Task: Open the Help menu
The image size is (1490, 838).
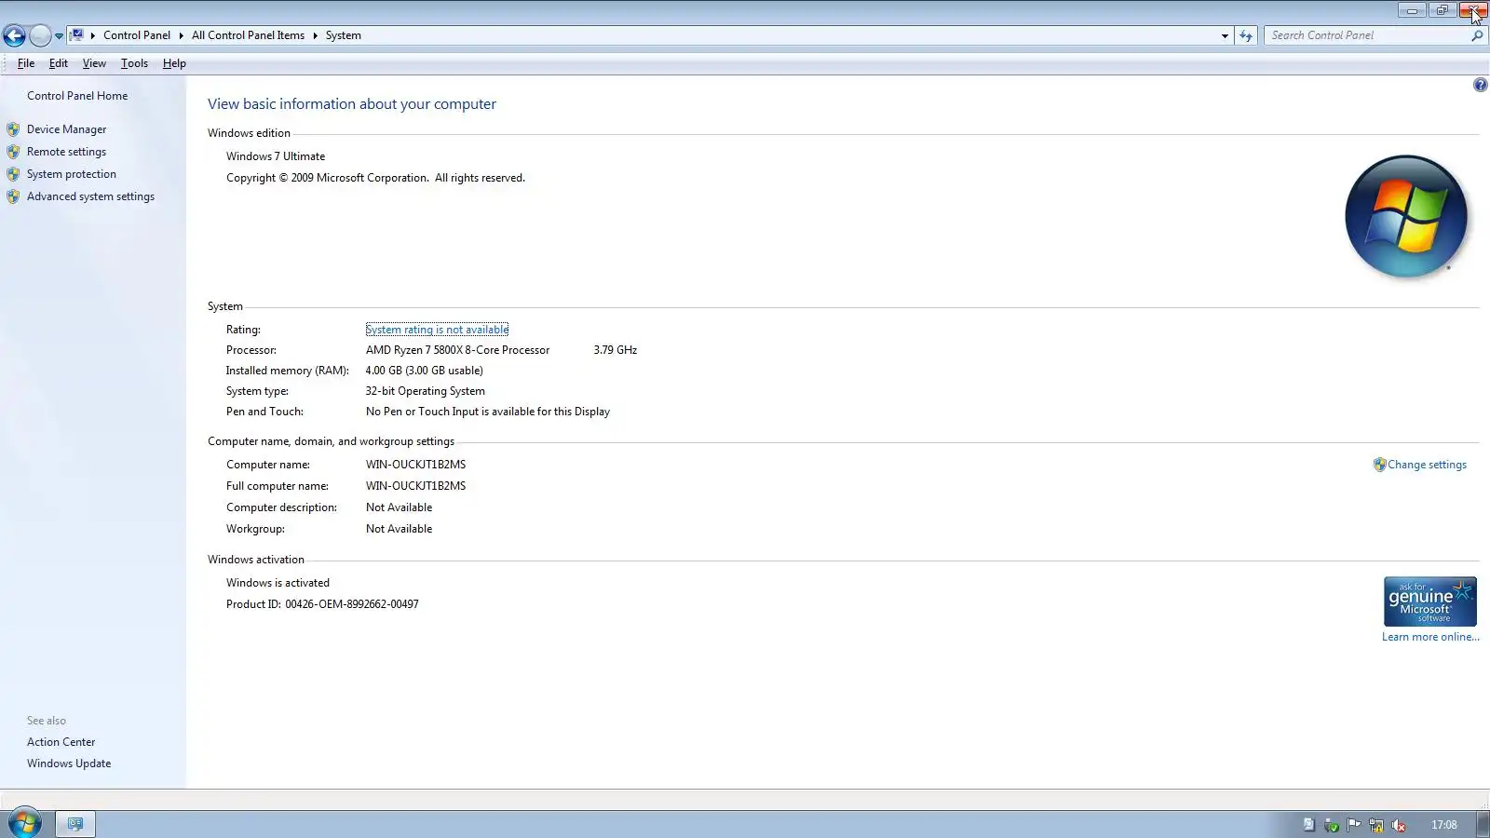Action: pos(174,63)
